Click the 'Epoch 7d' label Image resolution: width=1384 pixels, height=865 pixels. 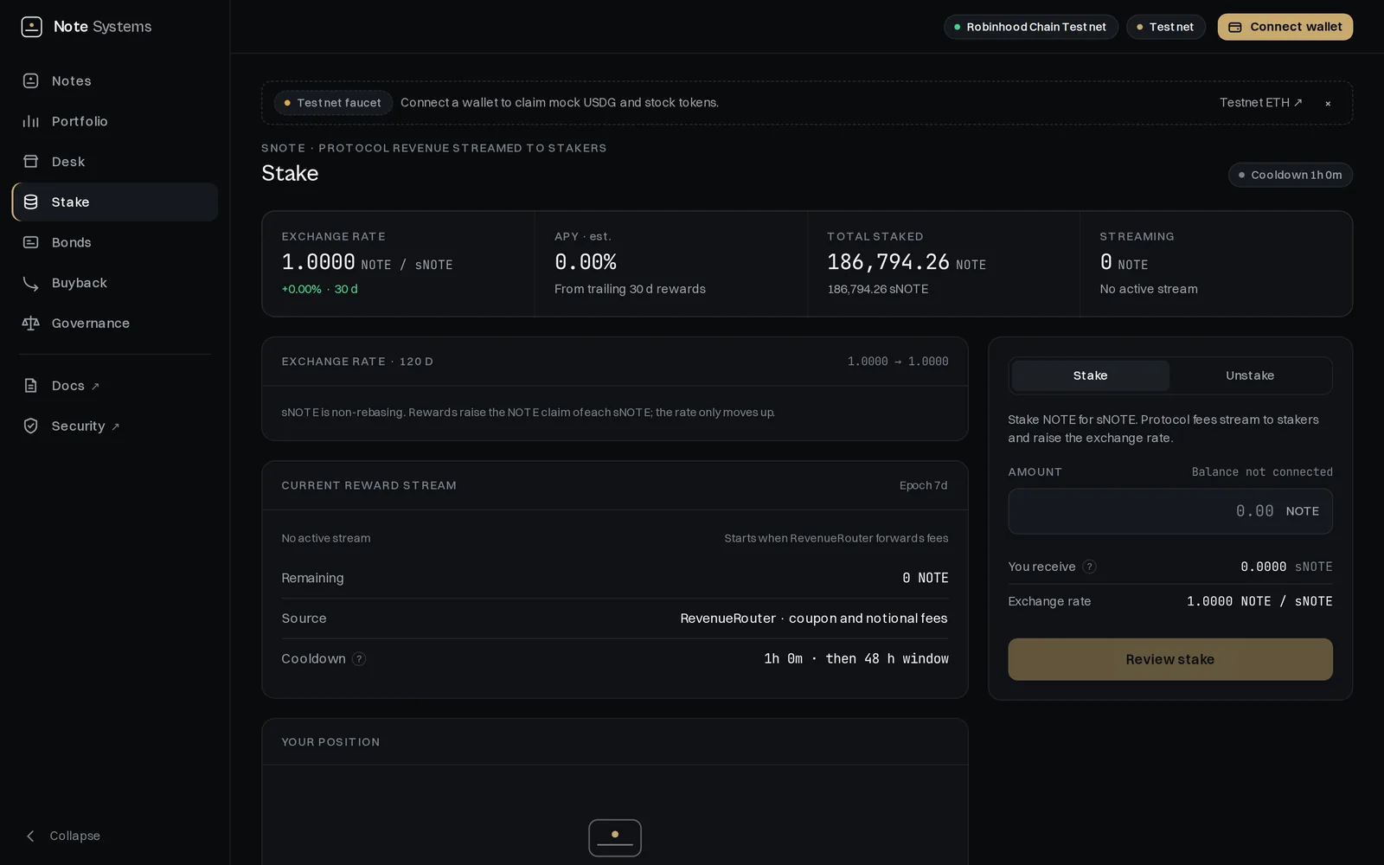[x=923, y=485]
